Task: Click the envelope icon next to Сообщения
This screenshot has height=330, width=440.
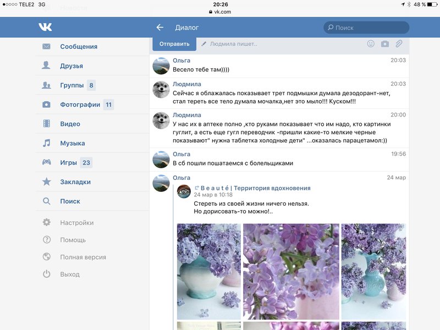Action: pos(46,46)
